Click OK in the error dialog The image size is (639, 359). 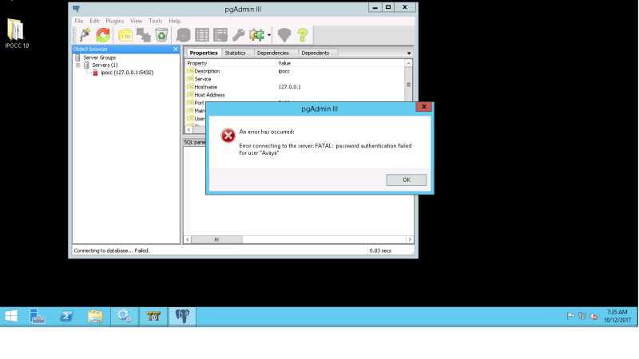407,180
